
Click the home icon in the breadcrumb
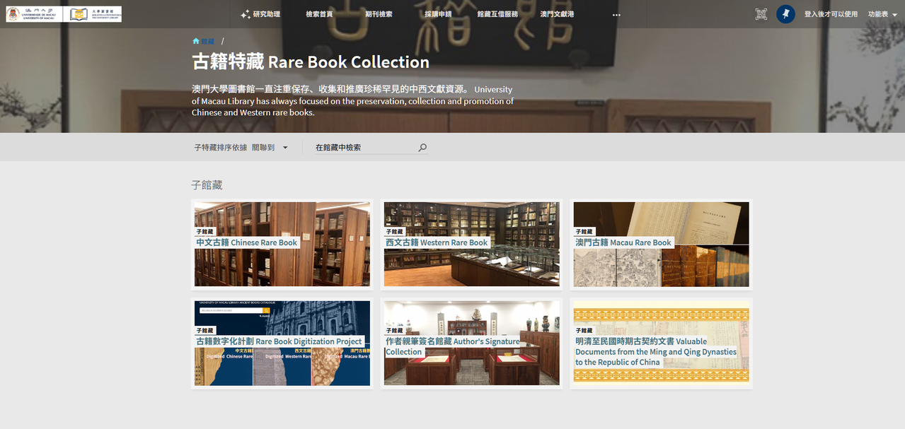196,41
